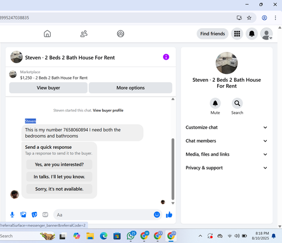
Task: Bookmark this page with the star icon
Action: [x=249, y=18]
